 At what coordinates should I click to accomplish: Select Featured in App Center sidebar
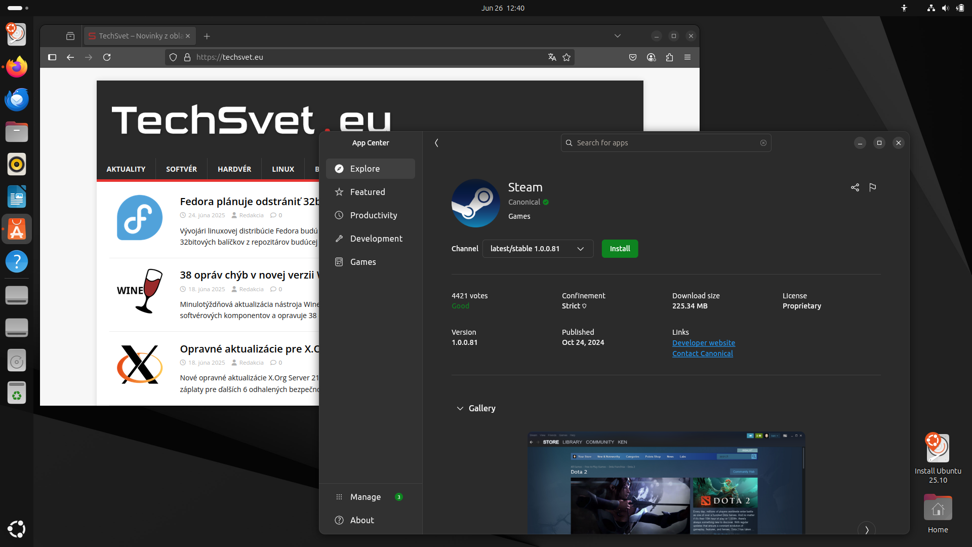(371, 192)
